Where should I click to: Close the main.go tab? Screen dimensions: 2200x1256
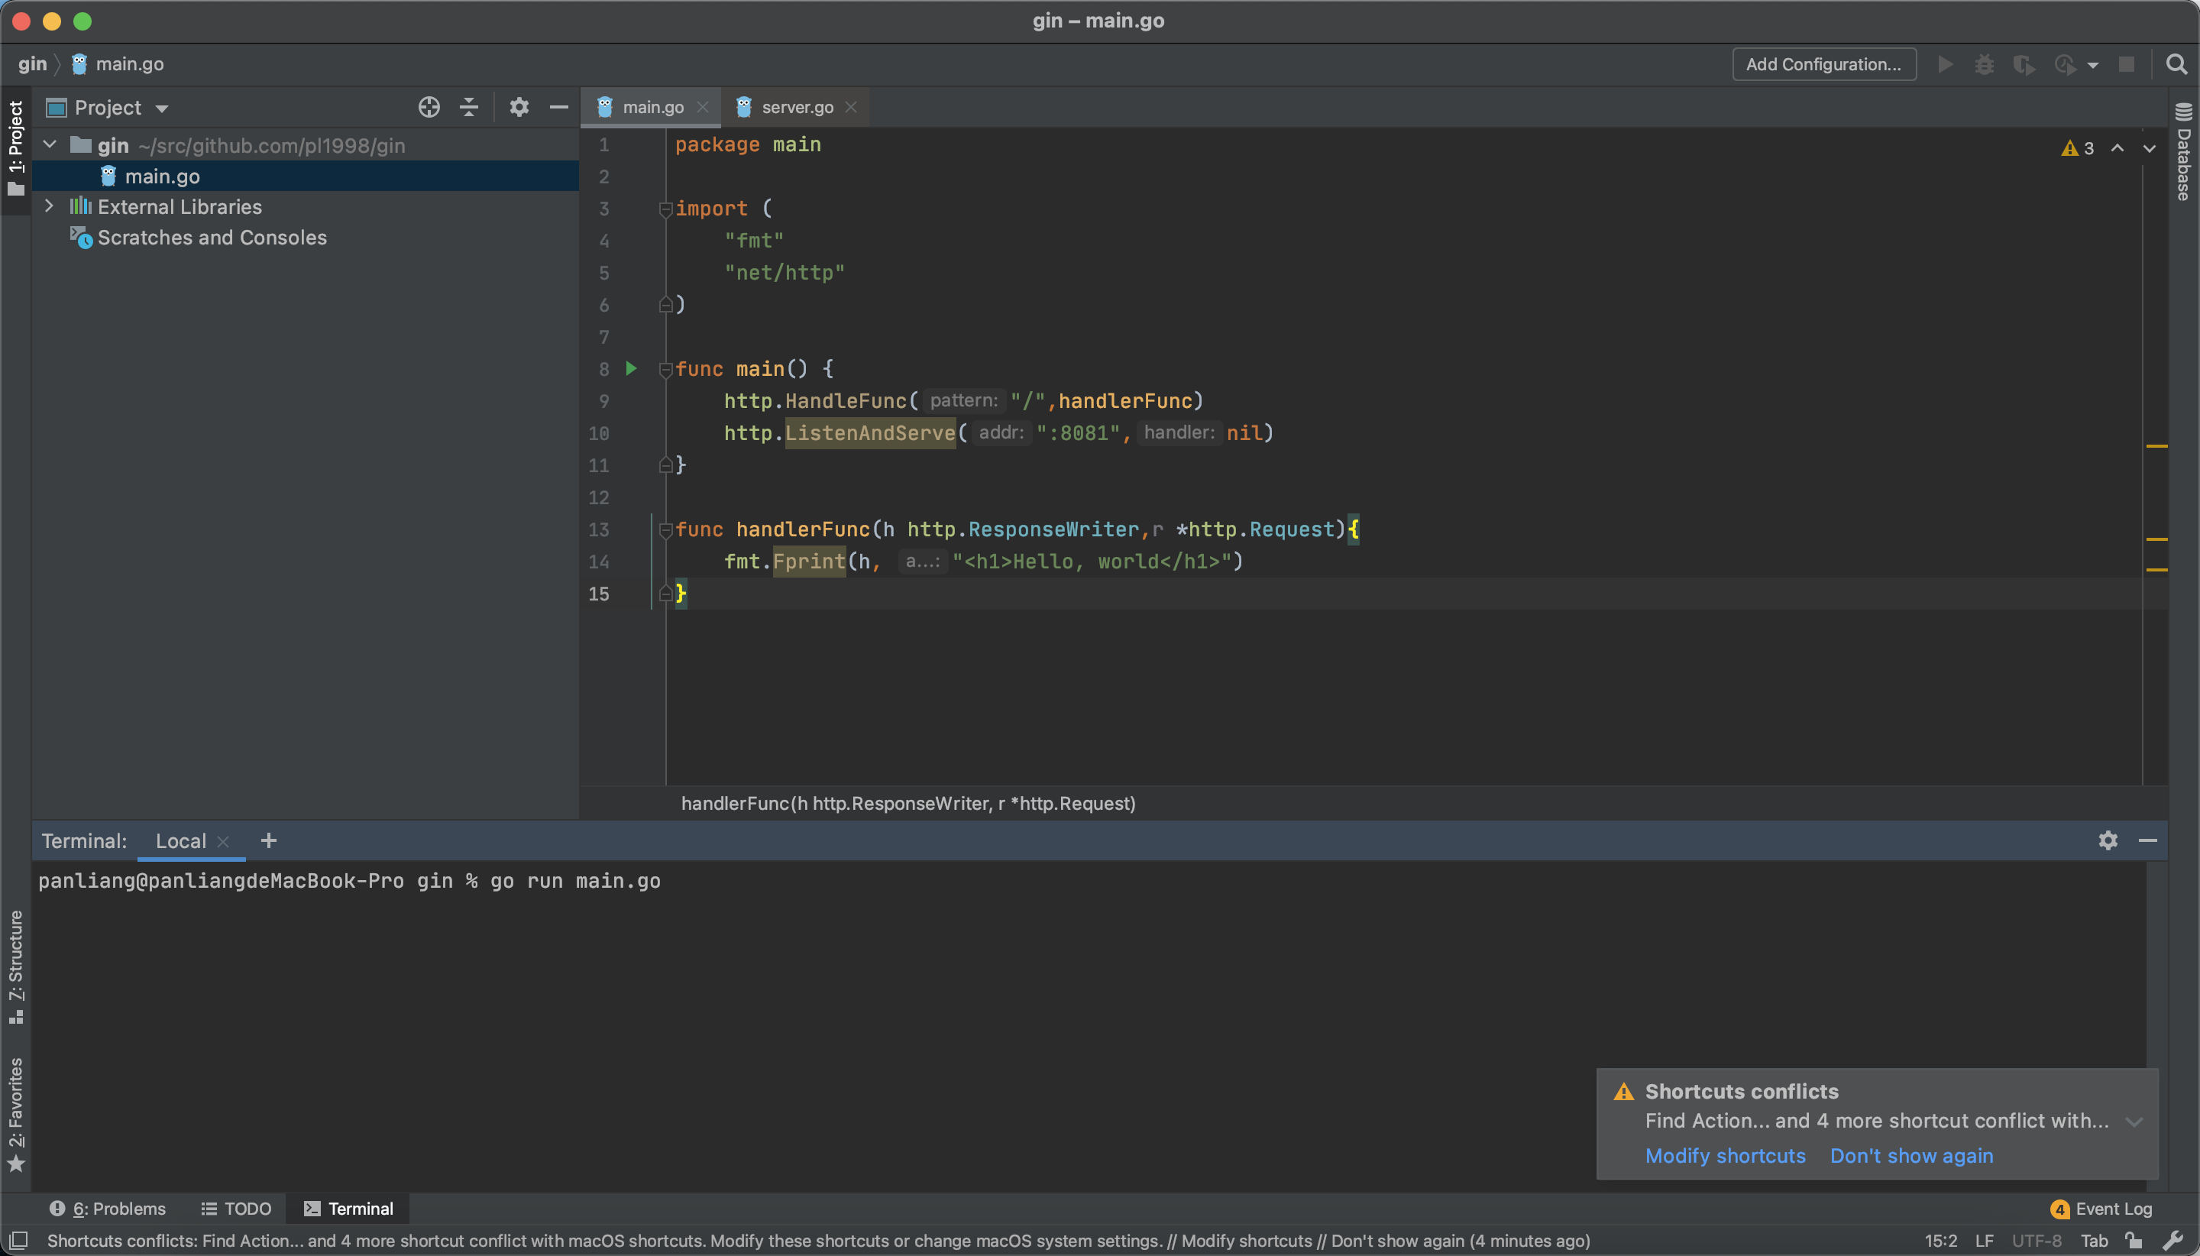(x=703, y=107)
